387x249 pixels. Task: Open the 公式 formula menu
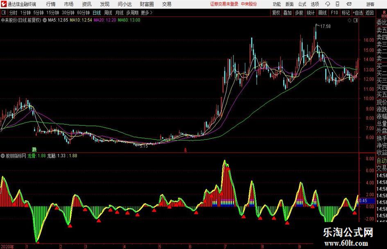302,4
